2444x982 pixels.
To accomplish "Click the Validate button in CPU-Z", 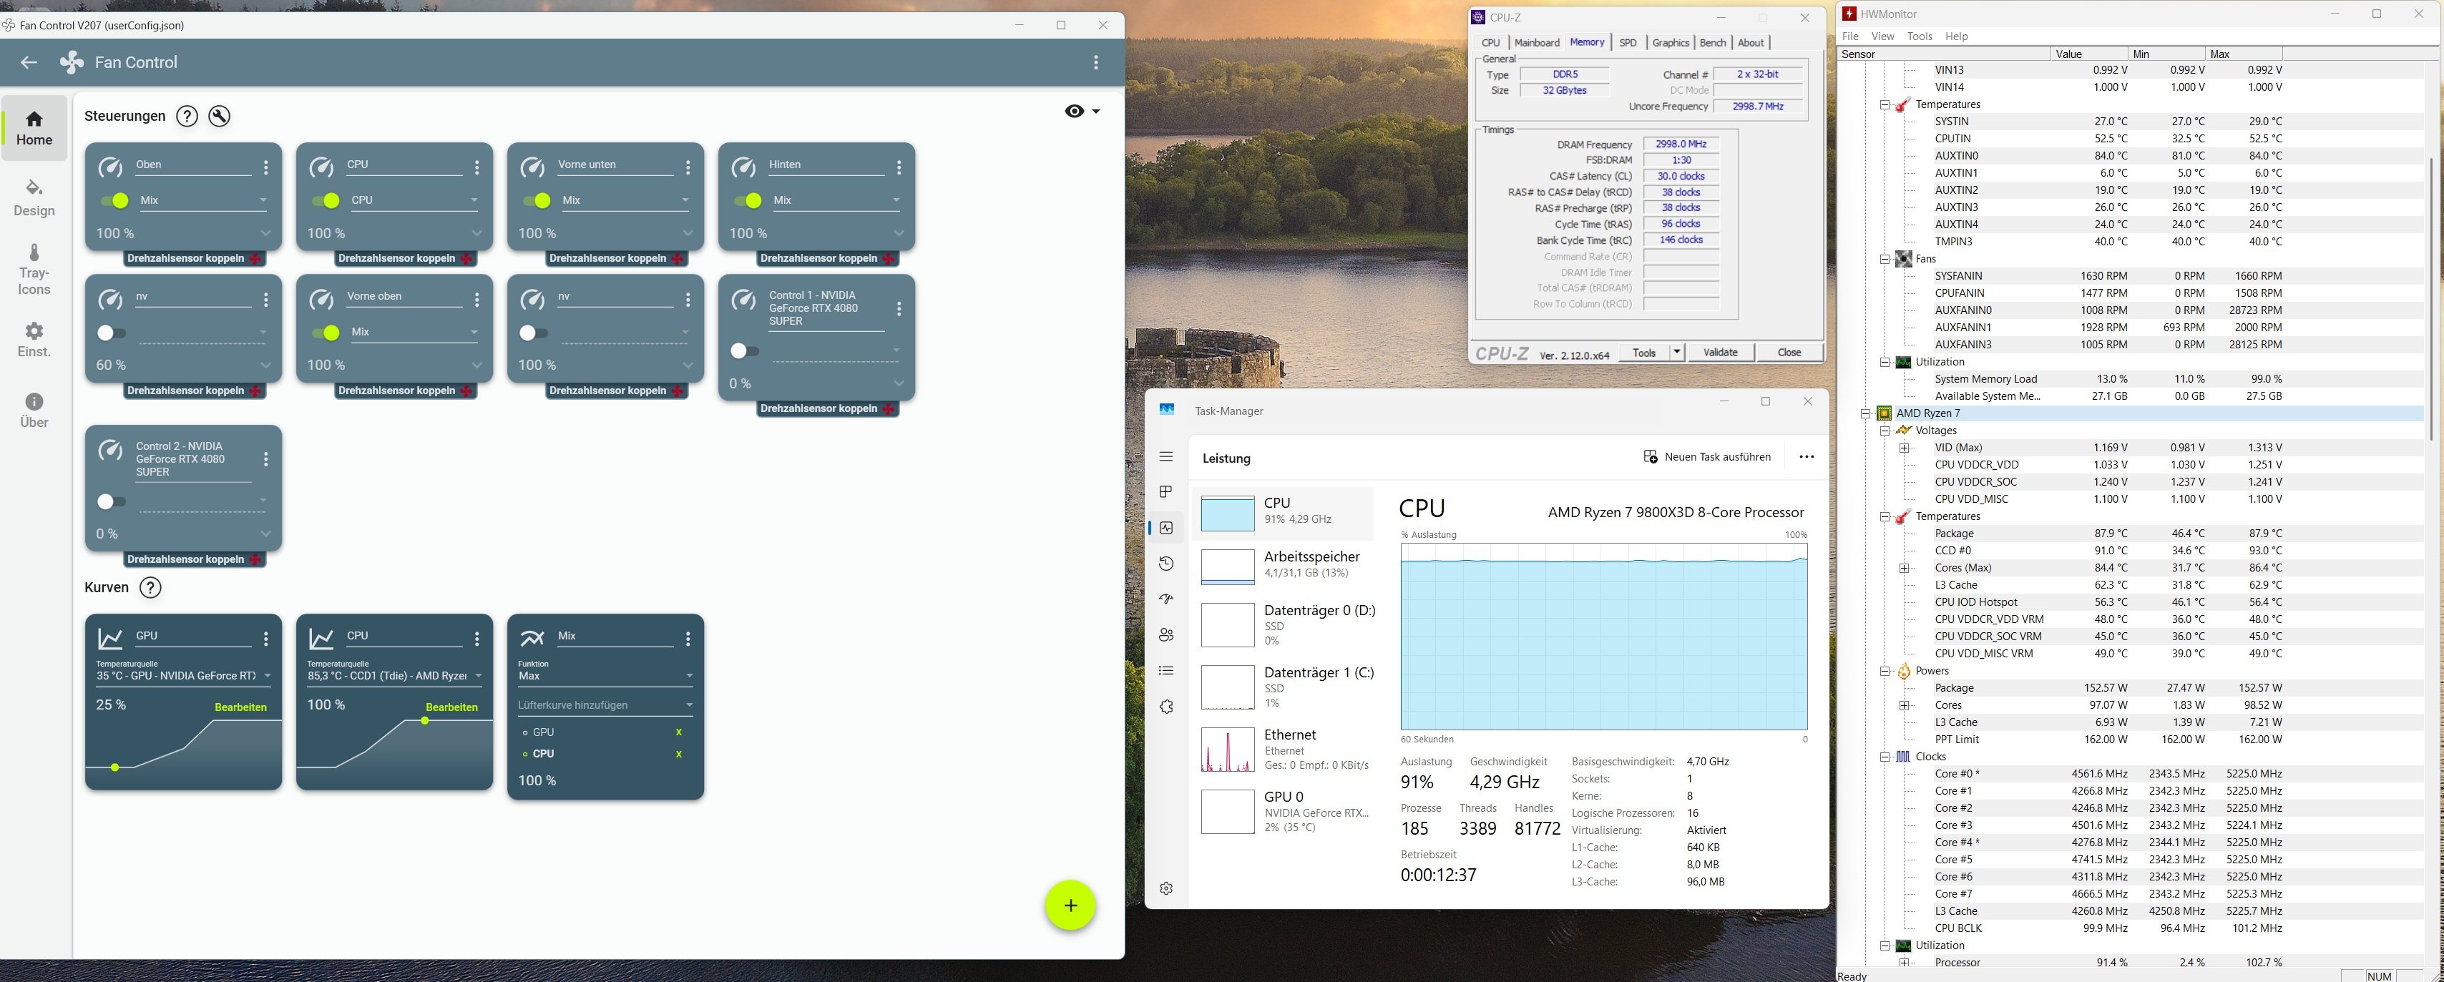I will (x=1719, y=352).
